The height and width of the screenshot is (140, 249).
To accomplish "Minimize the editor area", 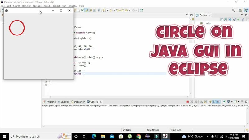I will [187, 15].
